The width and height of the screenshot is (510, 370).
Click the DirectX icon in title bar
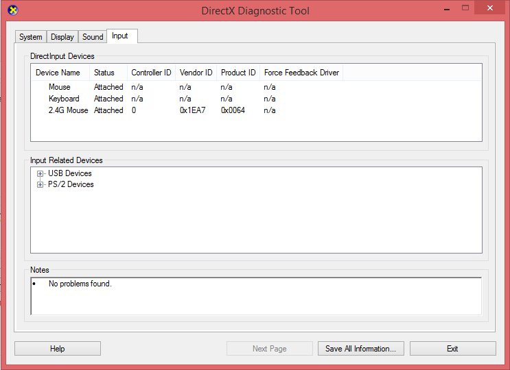point(12,10)
